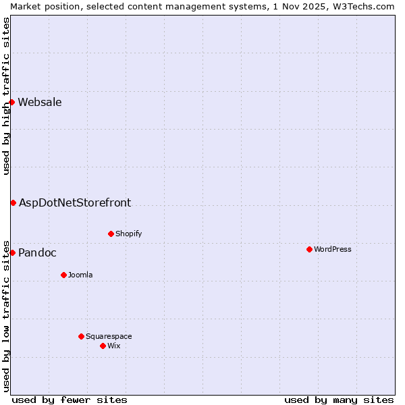Click the Websale text label
Screen dimensions: 405x405
tap(40, 103)
